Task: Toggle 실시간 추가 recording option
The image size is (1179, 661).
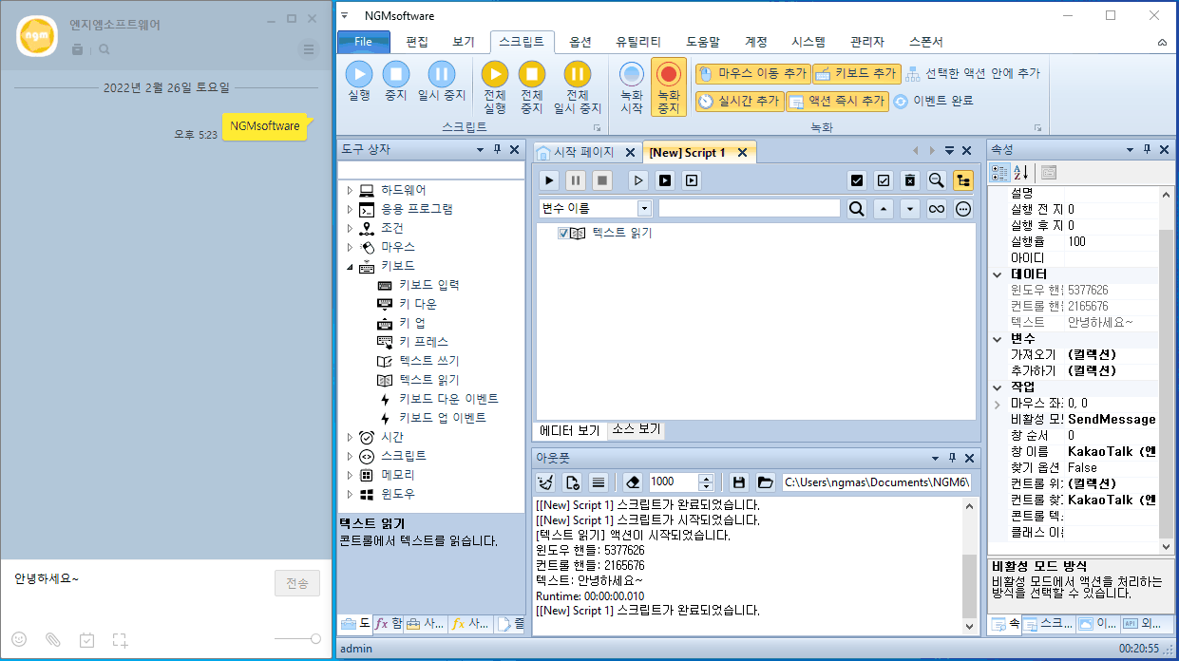Action: (739, 101)
